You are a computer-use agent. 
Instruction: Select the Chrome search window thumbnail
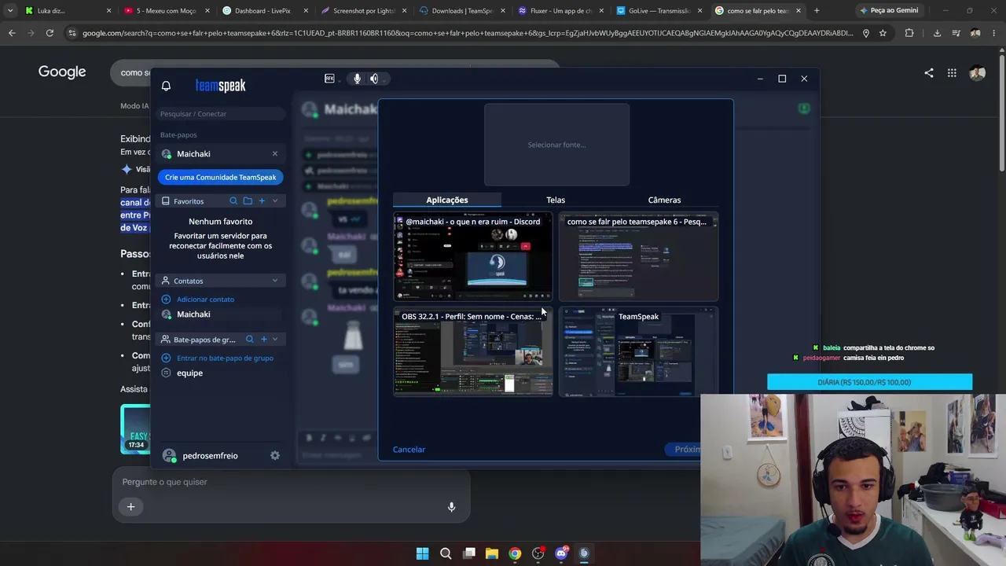[x=638, y=257]
